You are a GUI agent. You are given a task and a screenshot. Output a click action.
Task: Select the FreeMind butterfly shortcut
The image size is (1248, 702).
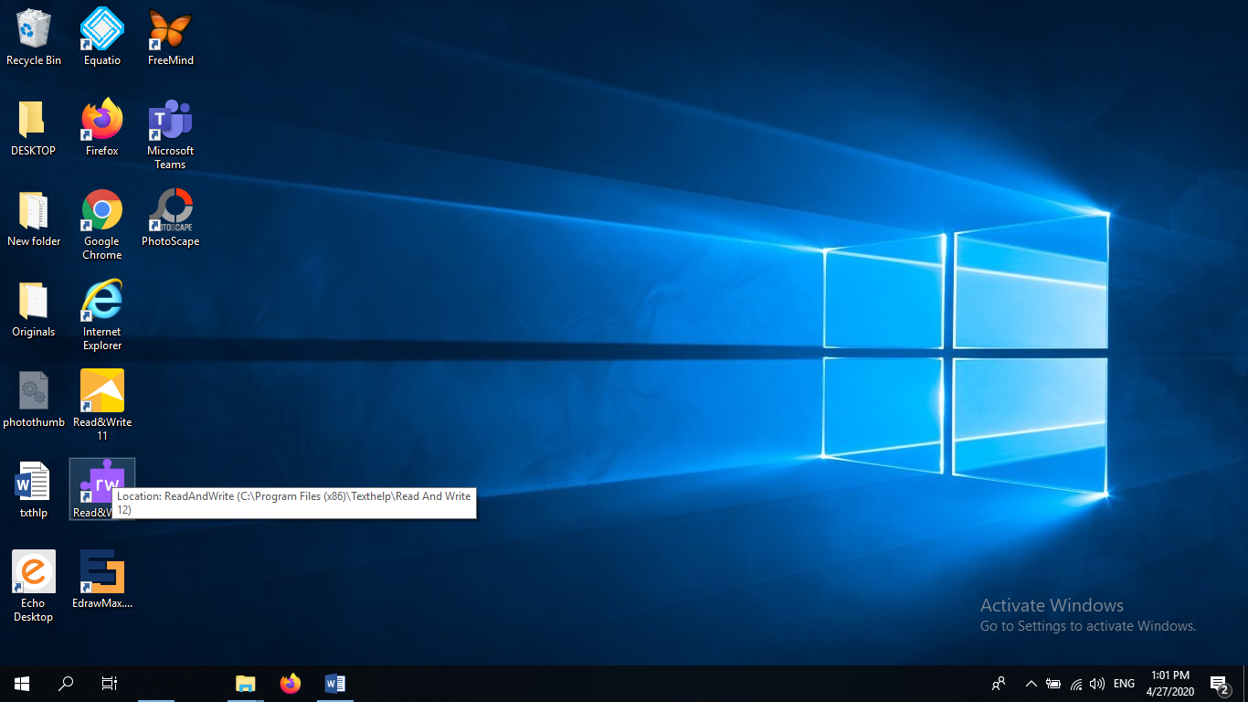click(x=171, y=37)
